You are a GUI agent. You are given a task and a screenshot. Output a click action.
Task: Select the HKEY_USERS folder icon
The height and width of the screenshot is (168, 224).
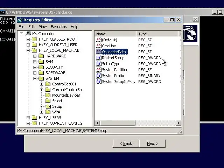[x=34, y=118]
